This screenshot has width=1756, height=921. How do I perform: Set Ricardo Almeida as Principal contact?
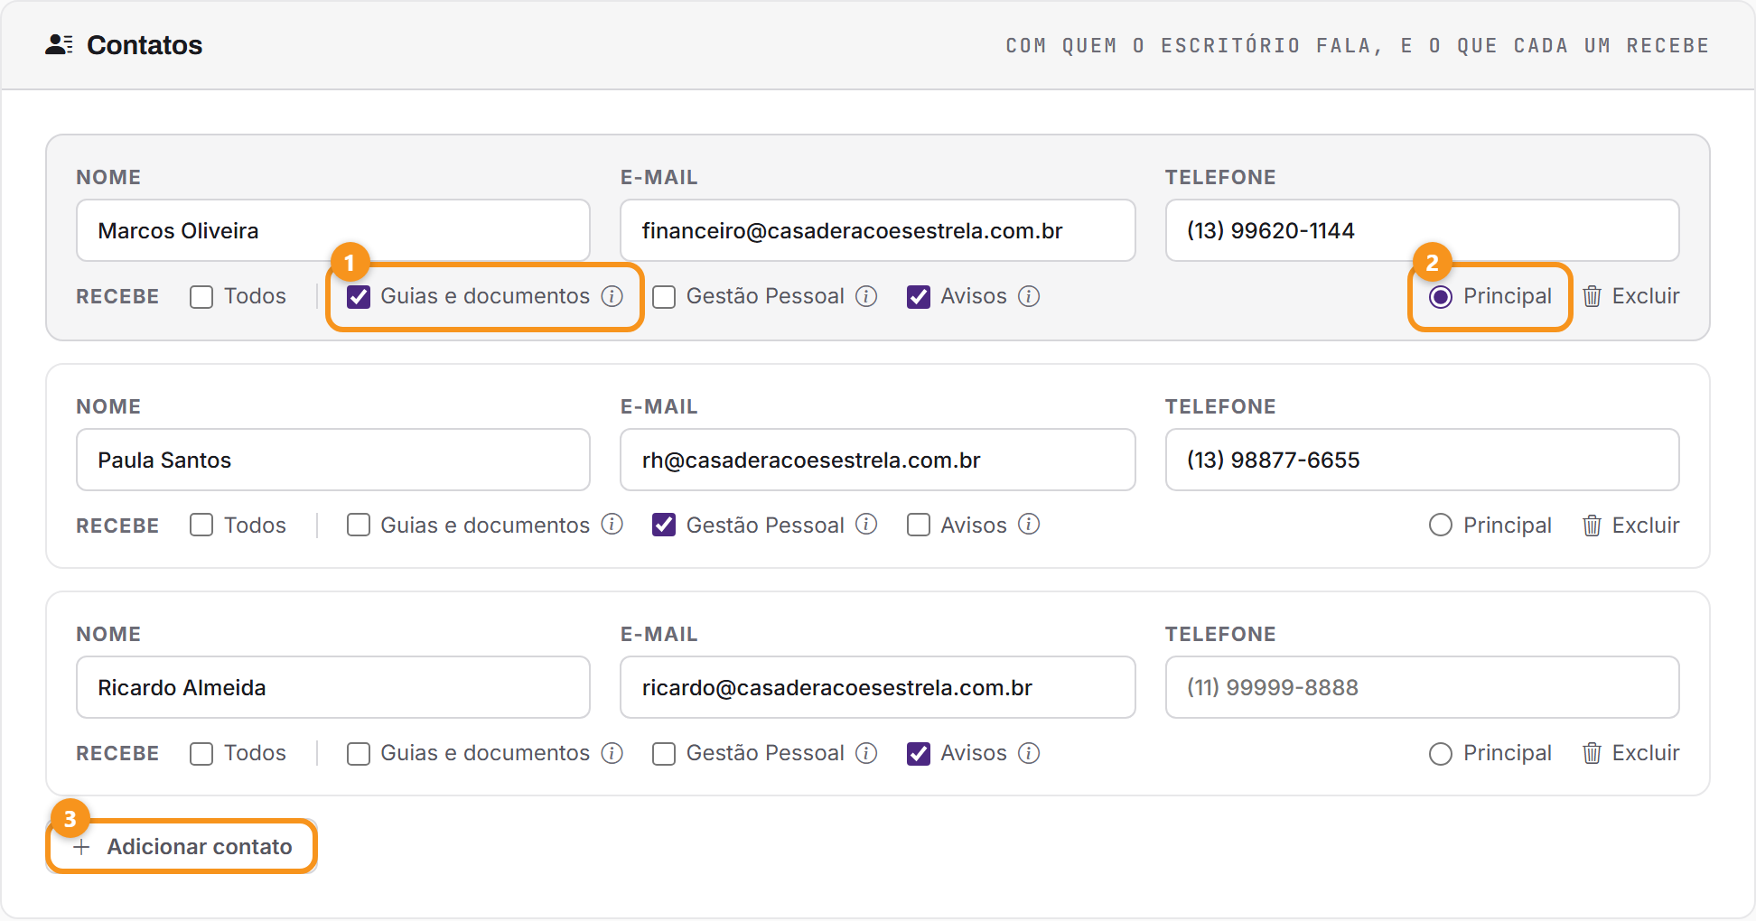coord(1441,754)
